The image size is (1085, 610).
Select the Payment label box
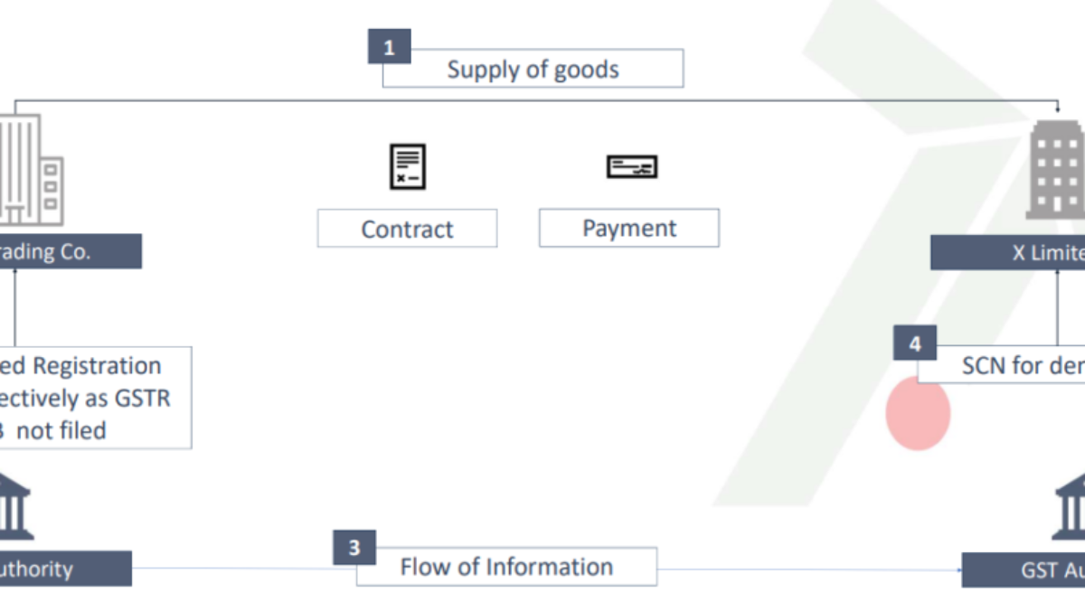629,228
